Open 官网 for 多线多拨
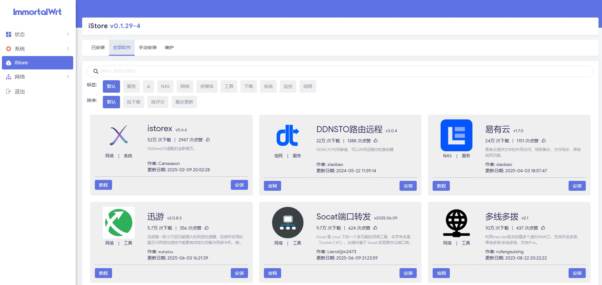This screenshot has height=285, width=602. tap(441, 273)
